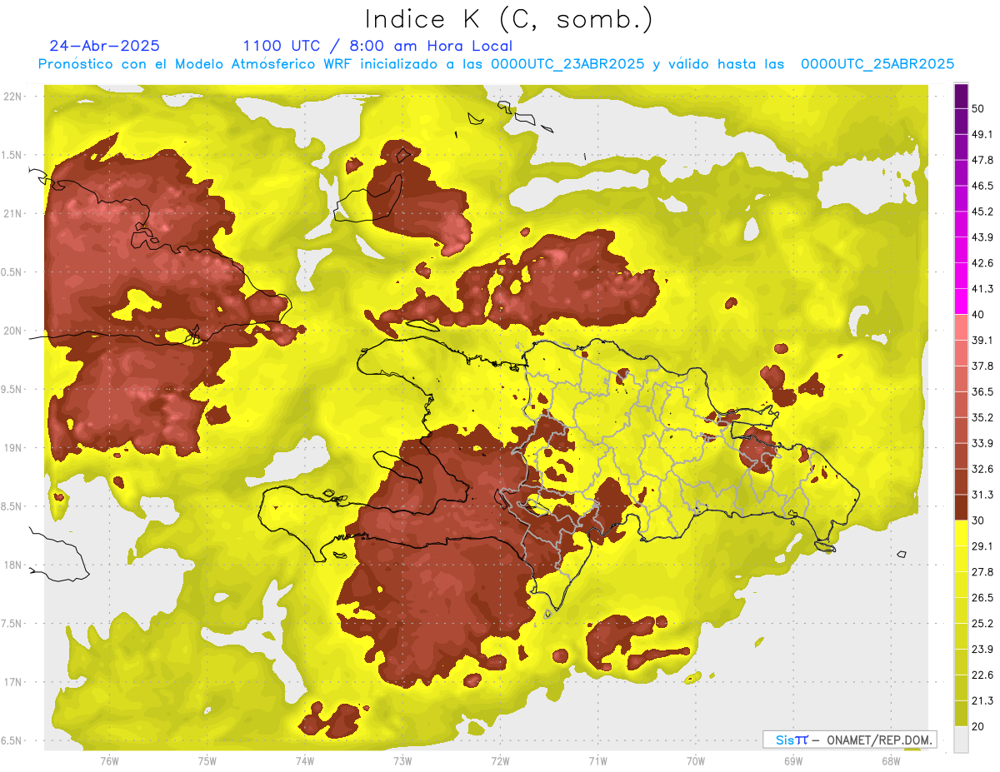Click the '1100 UTC / 8:00 am Hora Local' text

click(377, 46)
